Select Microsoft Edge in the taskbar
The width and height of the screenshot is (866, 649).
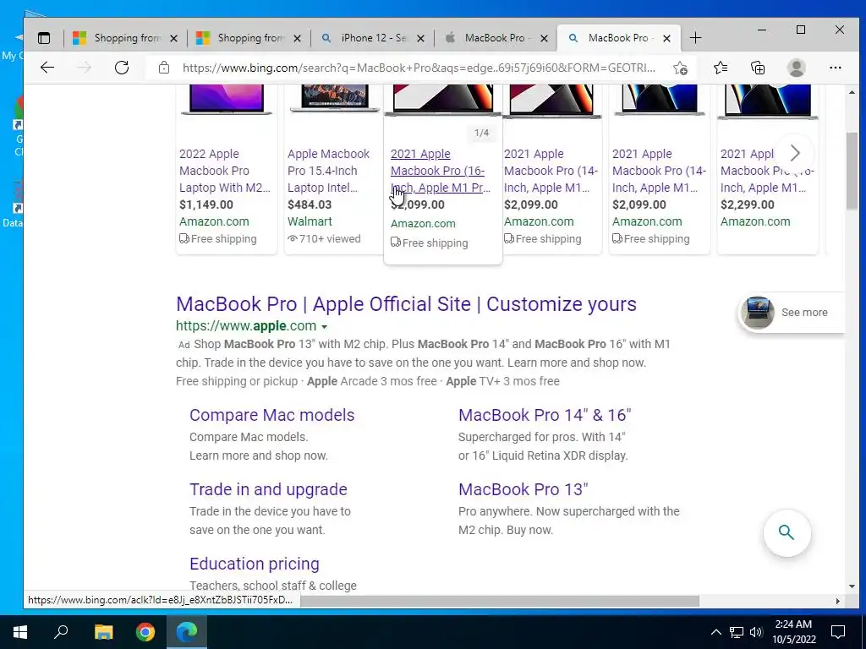[187, 632]
